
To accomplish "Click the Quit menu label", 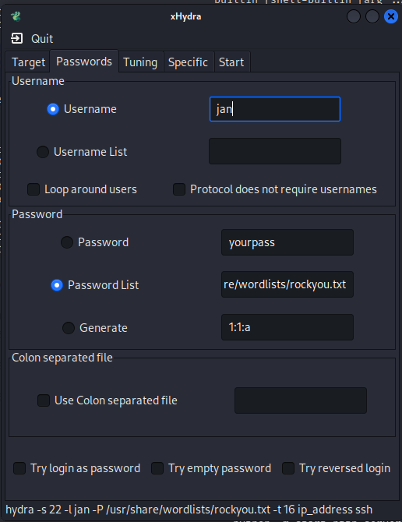I will tap(42, 39).
